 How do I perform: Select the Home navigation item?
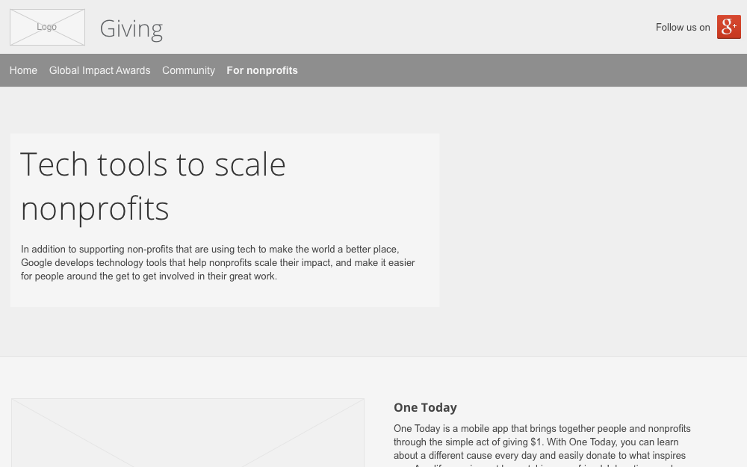point(23,70)
